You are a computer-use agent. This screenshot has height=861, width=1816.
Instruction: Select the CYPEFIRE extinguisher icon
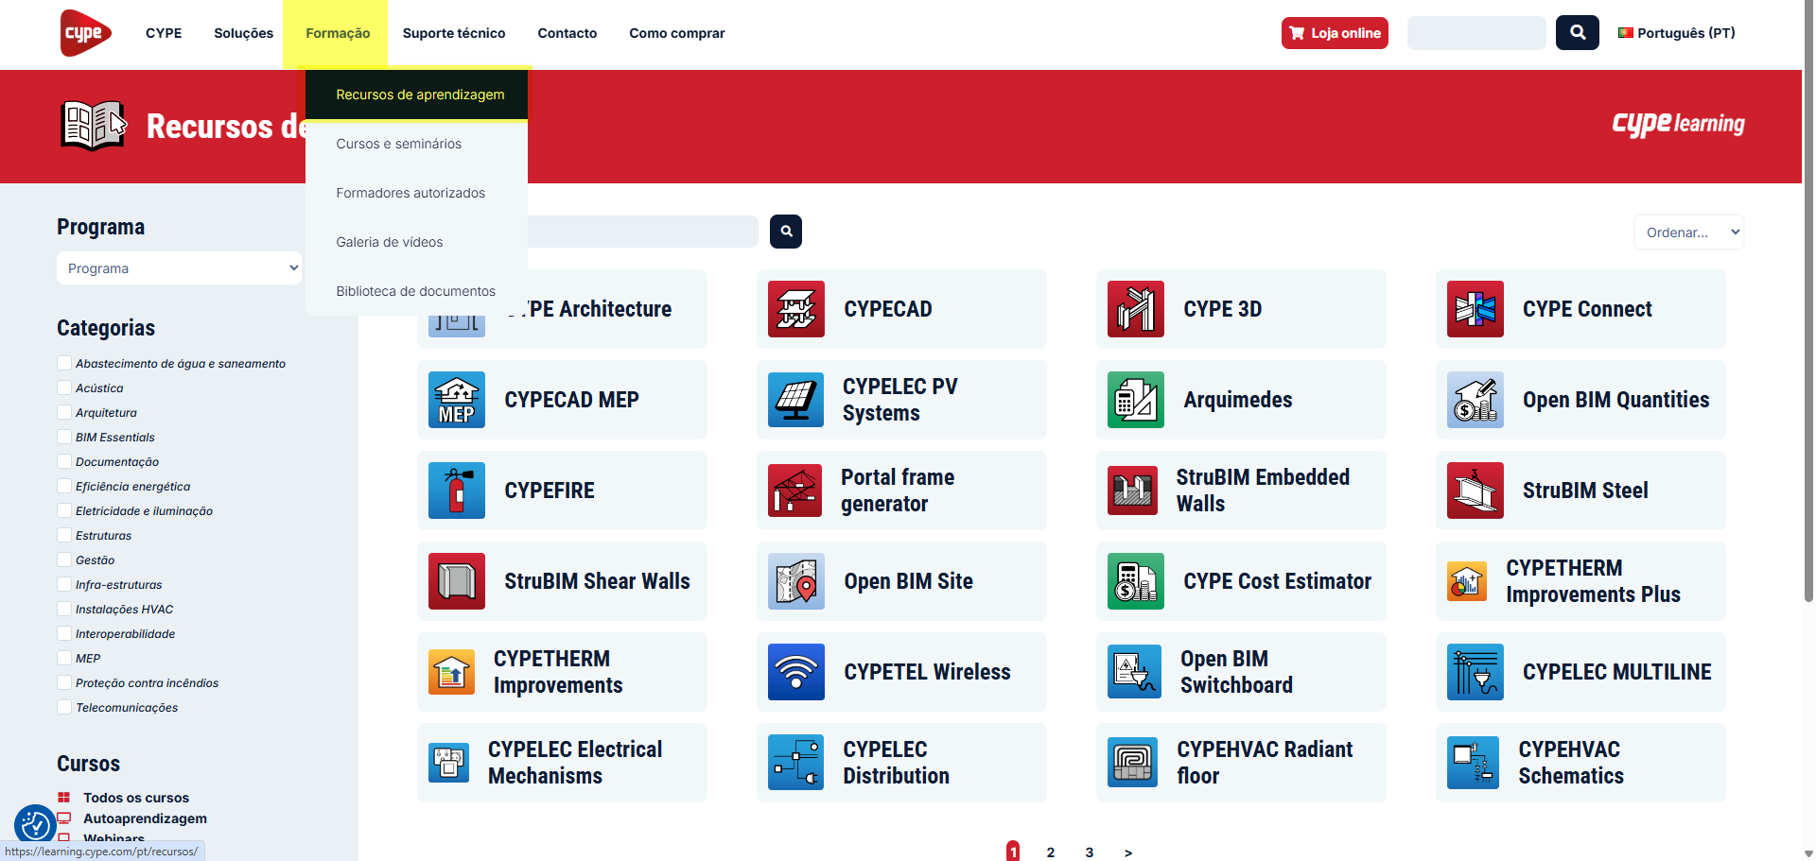[x=456, y=491]
